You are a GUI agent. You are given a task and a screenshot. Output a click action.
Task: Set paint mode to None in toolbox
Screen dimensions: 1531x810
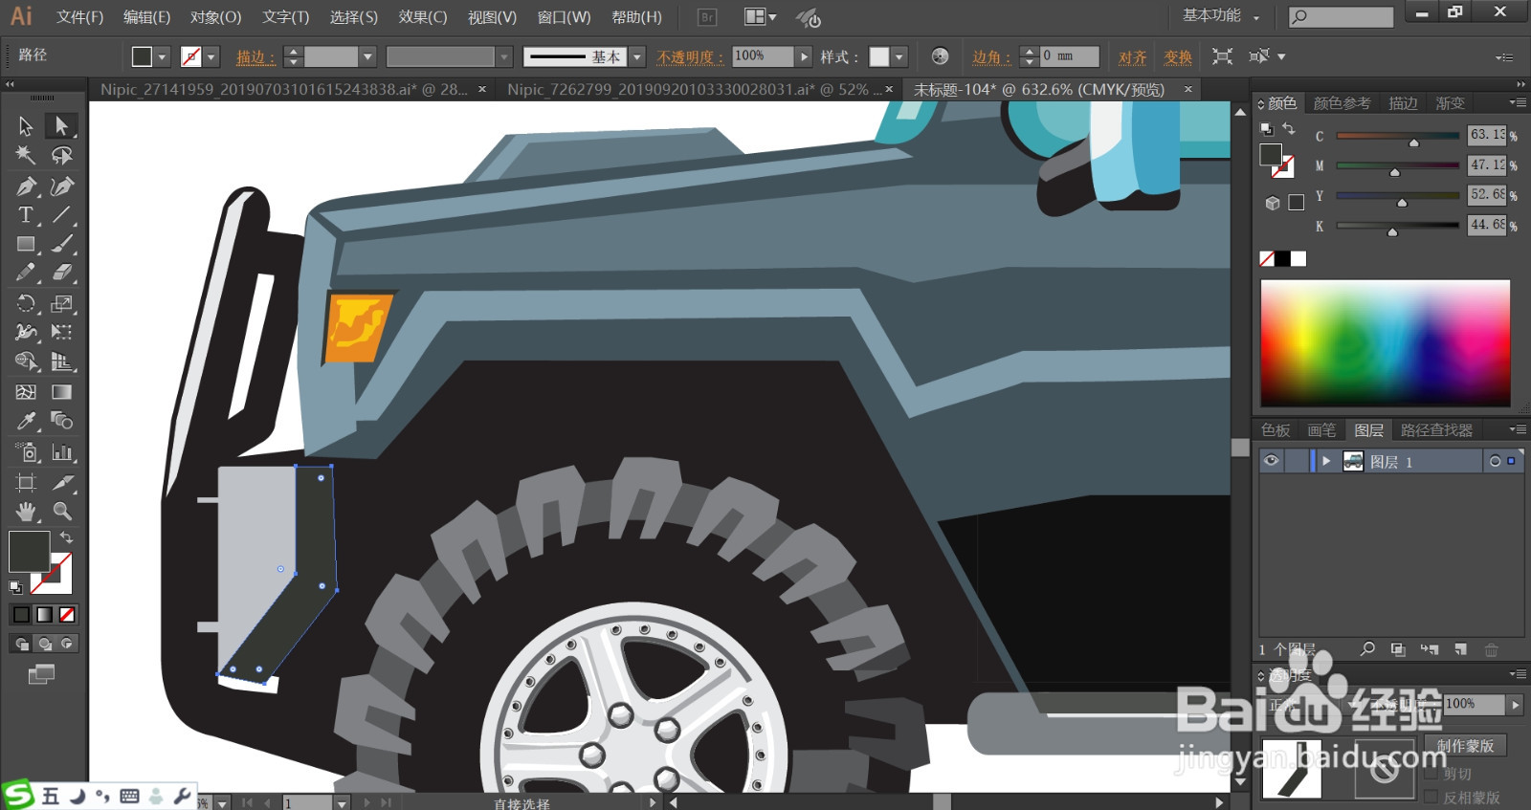pyautogui.click(x=67, y=614)
